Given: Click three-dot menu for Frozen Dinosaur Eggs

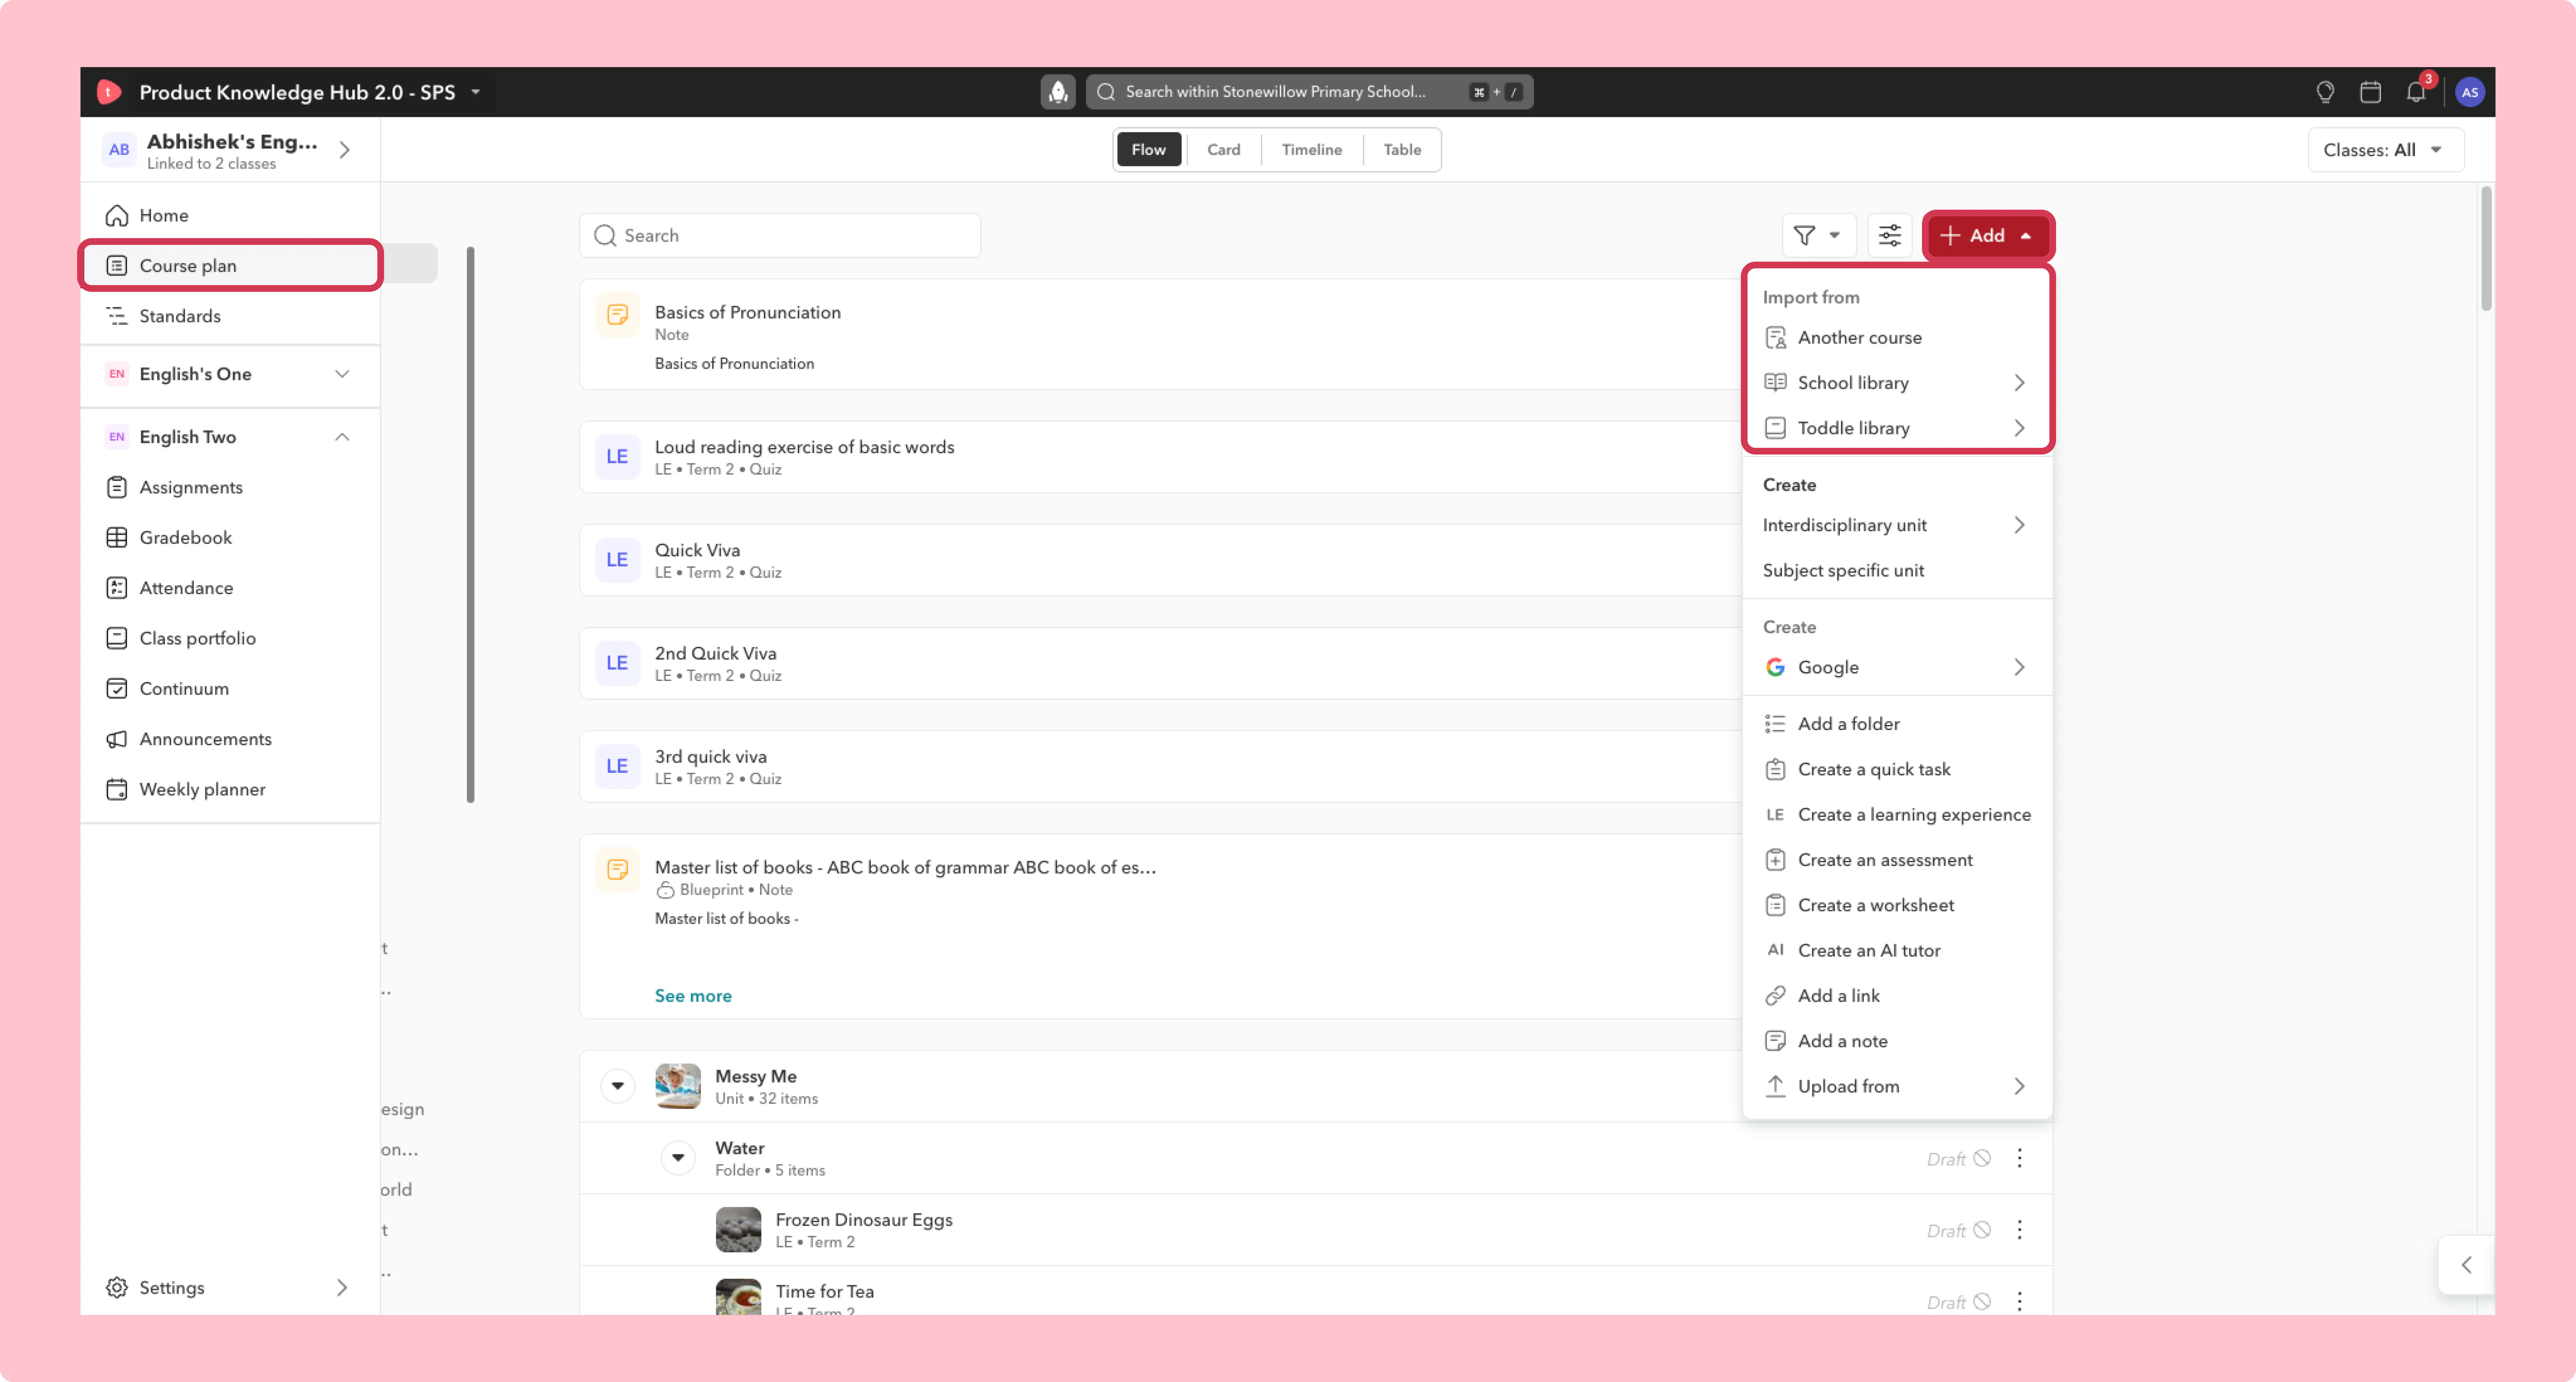Looking at the screenshot, I should (x=2019, y=1230).
